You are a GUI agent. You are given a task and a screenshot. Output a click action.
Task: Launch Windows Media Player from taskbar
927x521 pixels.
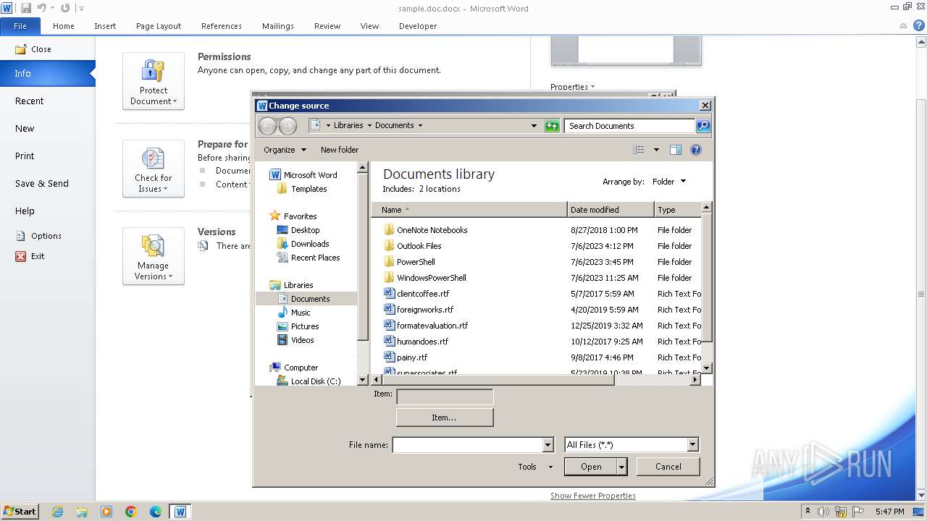[106, 512]
